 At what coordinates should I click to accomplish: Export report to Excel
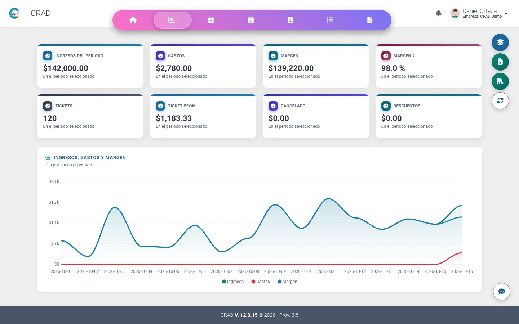[x=500, y=62]
